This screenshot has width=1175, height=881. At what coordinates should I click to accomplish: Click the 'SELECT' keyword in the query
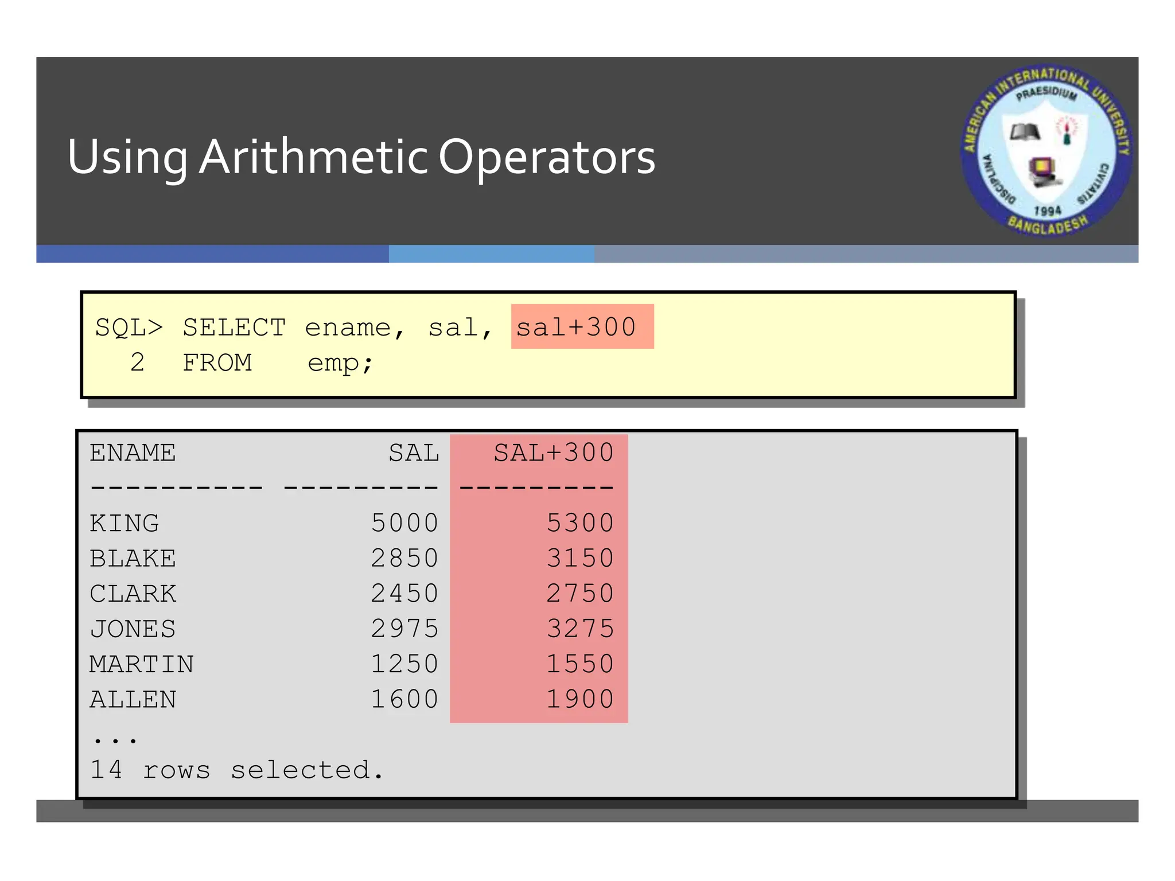click(234, 328)
